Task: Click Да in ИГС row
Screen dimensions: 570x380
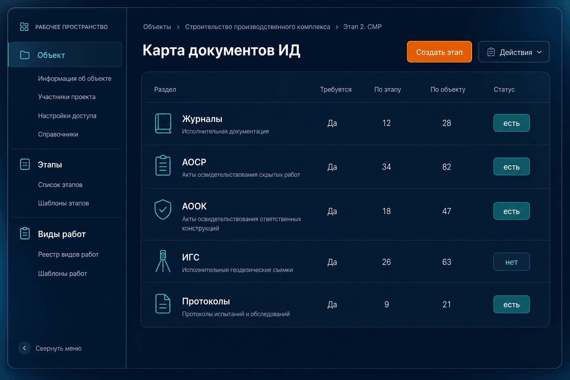Action: [332, 262]
